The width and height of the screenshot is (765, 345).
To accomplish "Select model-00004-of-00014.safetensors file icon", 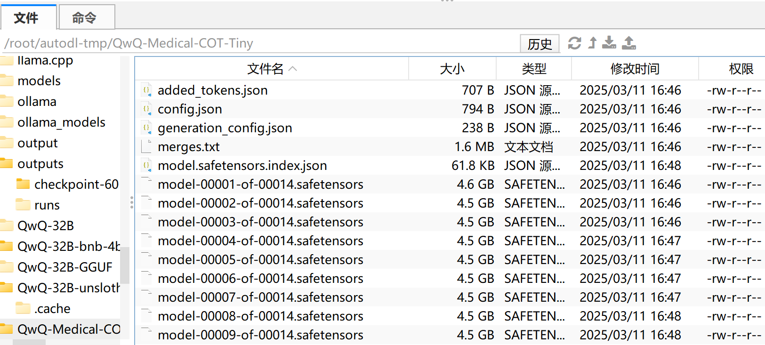I will [146, 241].
